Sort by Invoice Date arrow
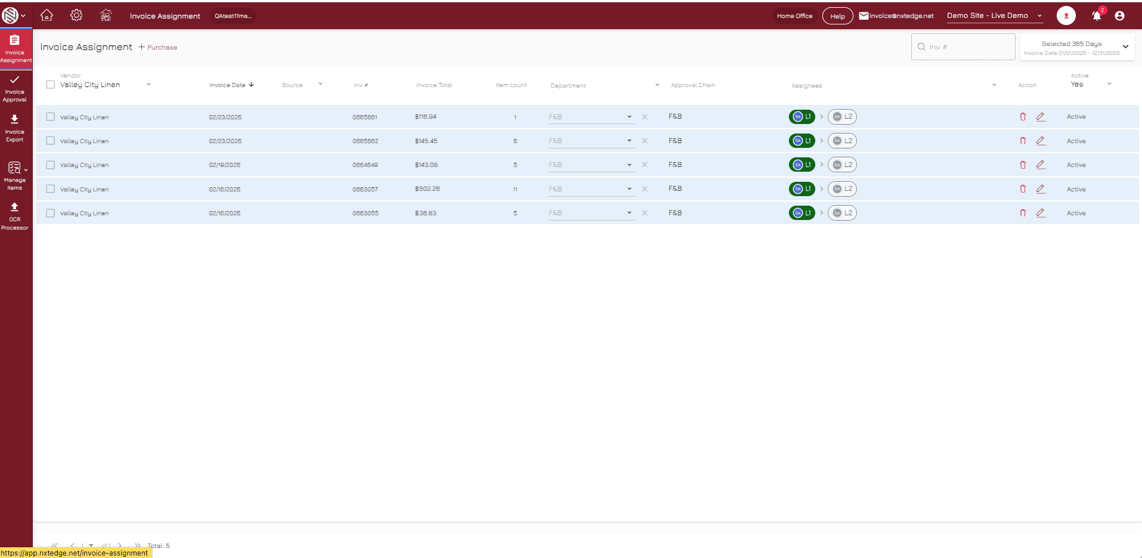This screenshot has height=558, width=1142. (252, 85)
